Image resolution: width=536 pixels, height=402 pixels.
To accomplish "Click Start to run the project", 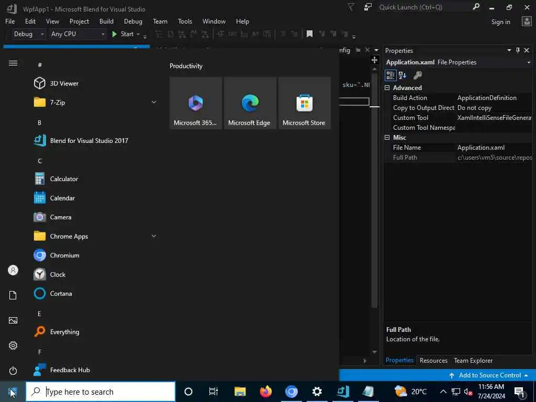I will pyautogui.click(x=122, y=34).
